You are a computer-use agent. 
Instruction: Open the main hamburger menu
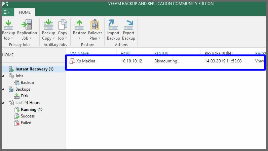[6, 12]
